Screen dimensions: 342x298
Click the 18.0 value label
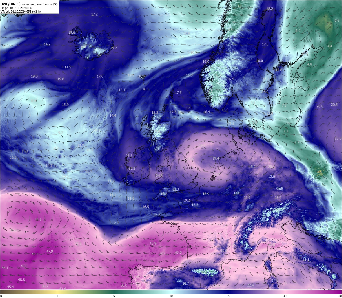pyautogui.click(x=259, y=61)
